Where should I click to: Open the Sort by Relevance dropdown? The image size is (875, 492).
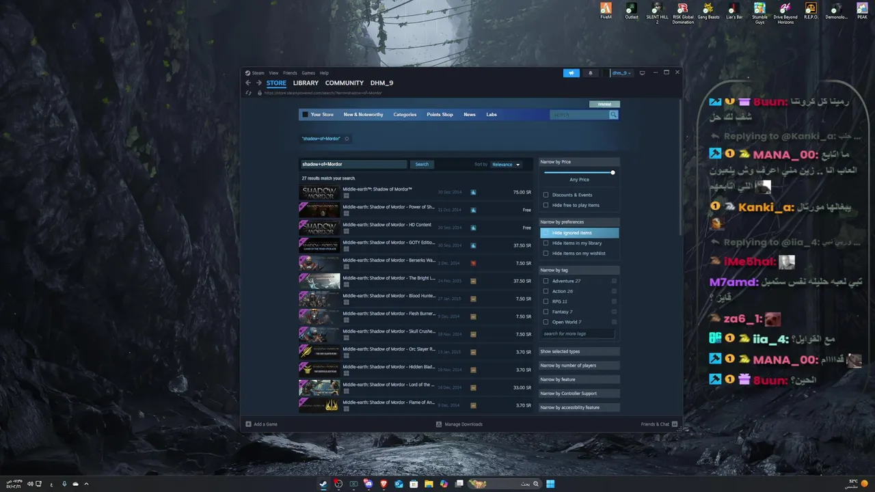507,165
